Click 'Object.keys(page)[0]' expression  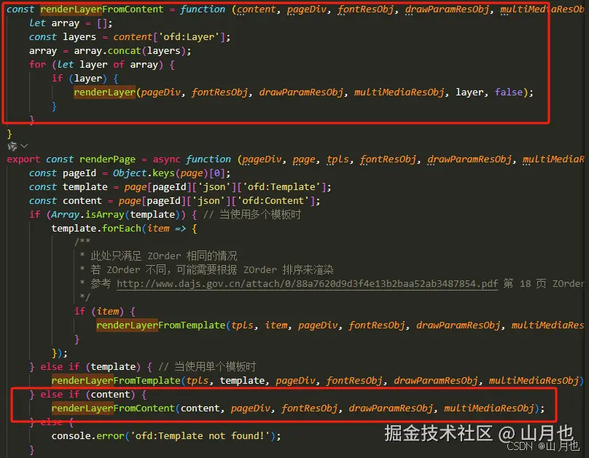[168, 173]
